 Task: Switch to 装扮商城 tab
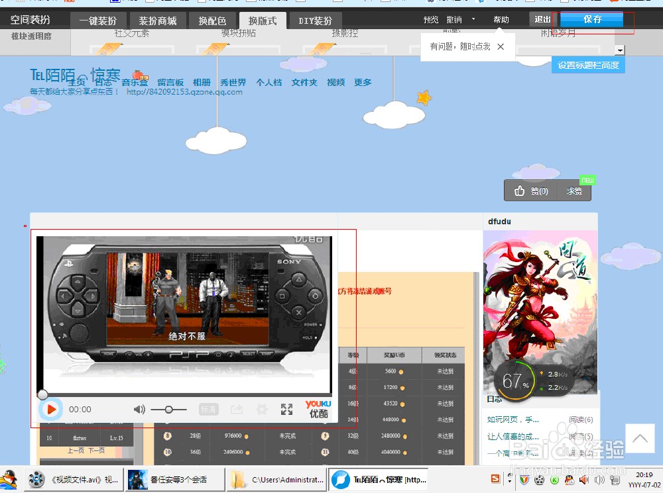click(157, 21)
